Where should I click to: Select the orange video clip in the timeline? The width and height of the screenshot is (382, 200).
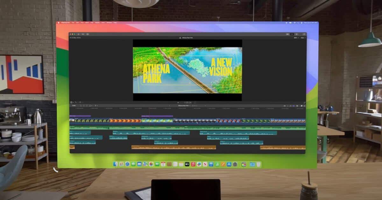[x=125, y=121]
